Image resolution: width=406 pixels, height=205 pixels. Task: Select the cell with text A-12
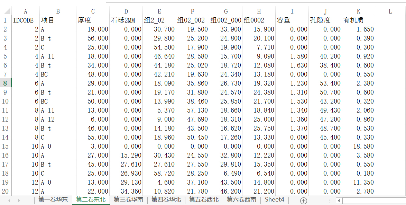pyautogui.click(x=58, y=119)
